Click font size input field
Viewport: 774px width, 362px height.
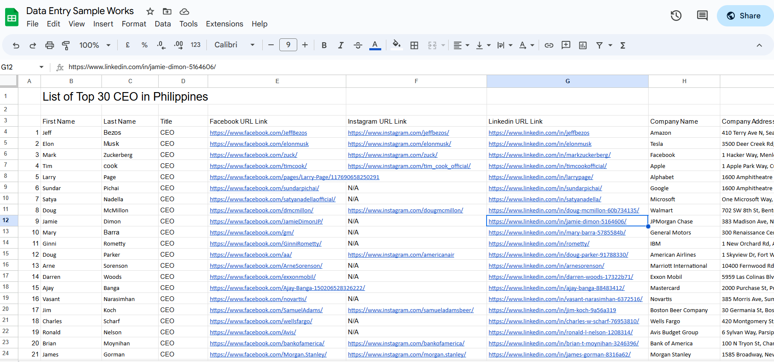pyautogui.click(x=288, y=45)
